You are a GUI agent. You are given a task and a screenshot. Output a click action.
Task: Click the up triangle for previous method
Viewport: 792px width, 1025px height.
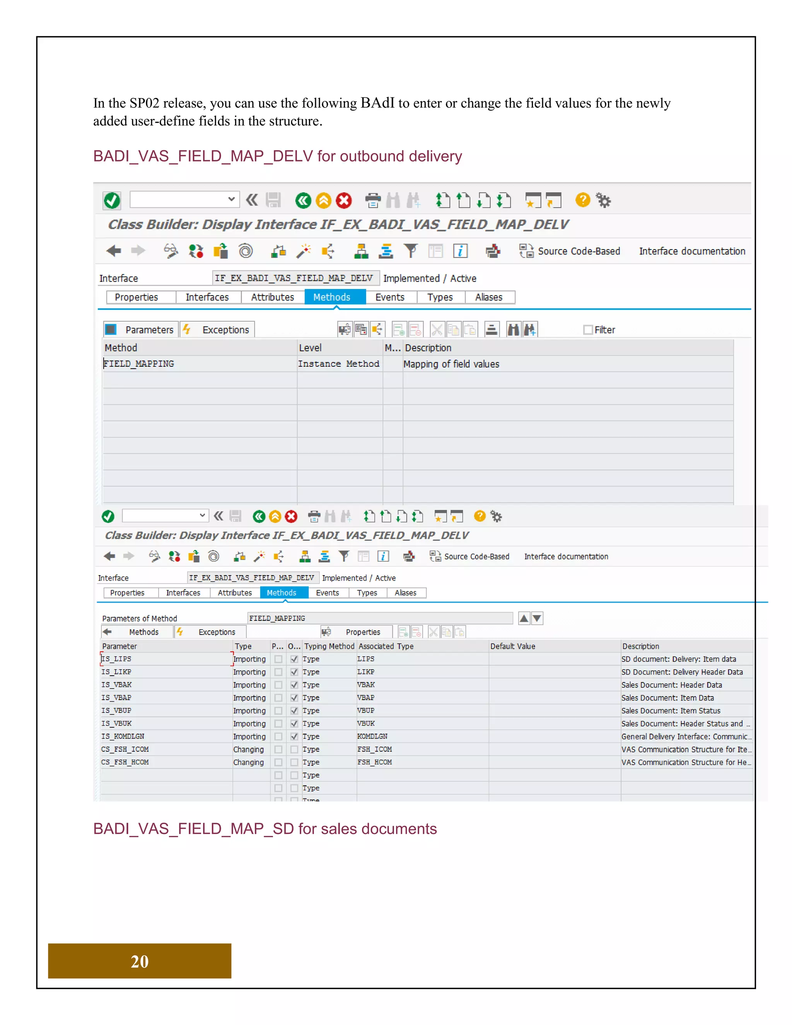click(x=524, y=618)
